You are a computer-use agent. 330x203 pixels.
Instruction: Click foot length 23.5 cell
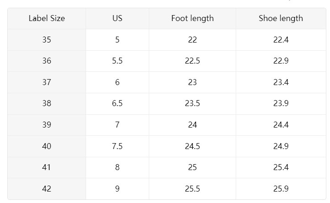point(192,104)
